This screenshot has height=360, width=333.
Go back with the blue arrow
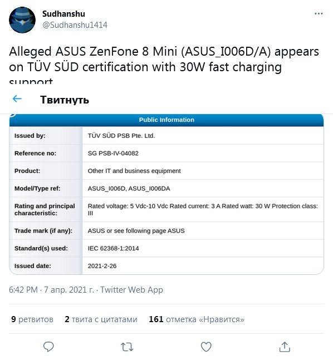17,99
